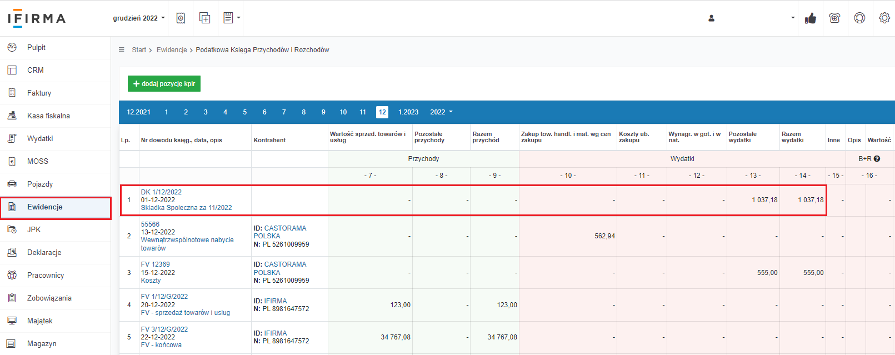Click the Majątek icon in sidebar
895x355 pixels.
coord(12,321)
